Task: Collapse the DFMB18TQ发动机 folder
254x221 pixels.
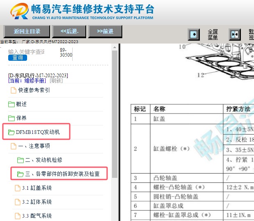Action: pos(38,132)
